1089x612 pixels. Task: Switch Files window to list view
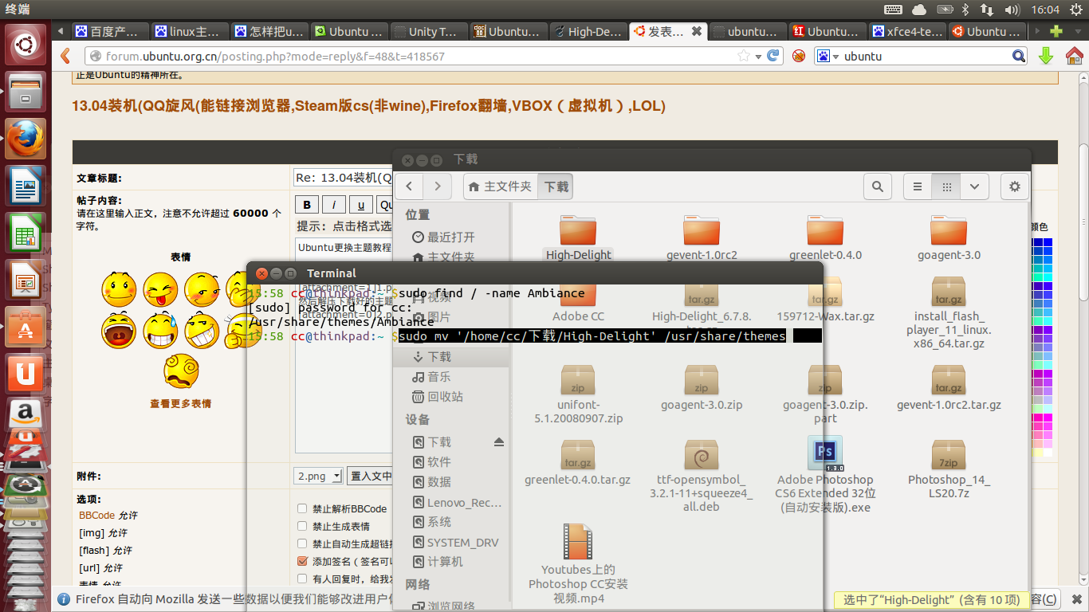(x=918, y=186)
